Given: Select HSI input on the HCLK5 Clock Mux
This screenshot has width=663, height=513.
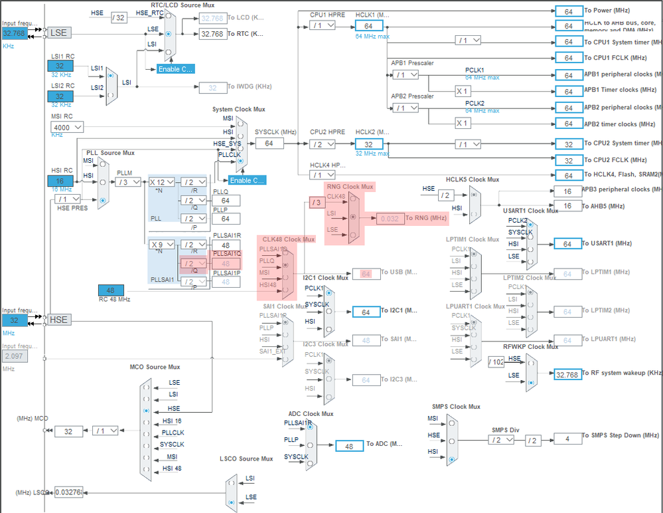Looking at the screenshot, I should pyautogui.click(x=474, y=214).
